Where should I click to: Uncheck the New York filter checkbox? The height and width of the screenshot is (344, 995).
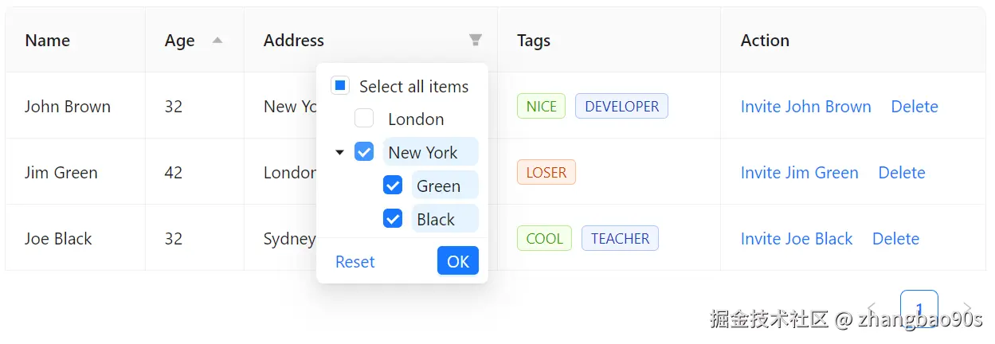pos(364,152)
